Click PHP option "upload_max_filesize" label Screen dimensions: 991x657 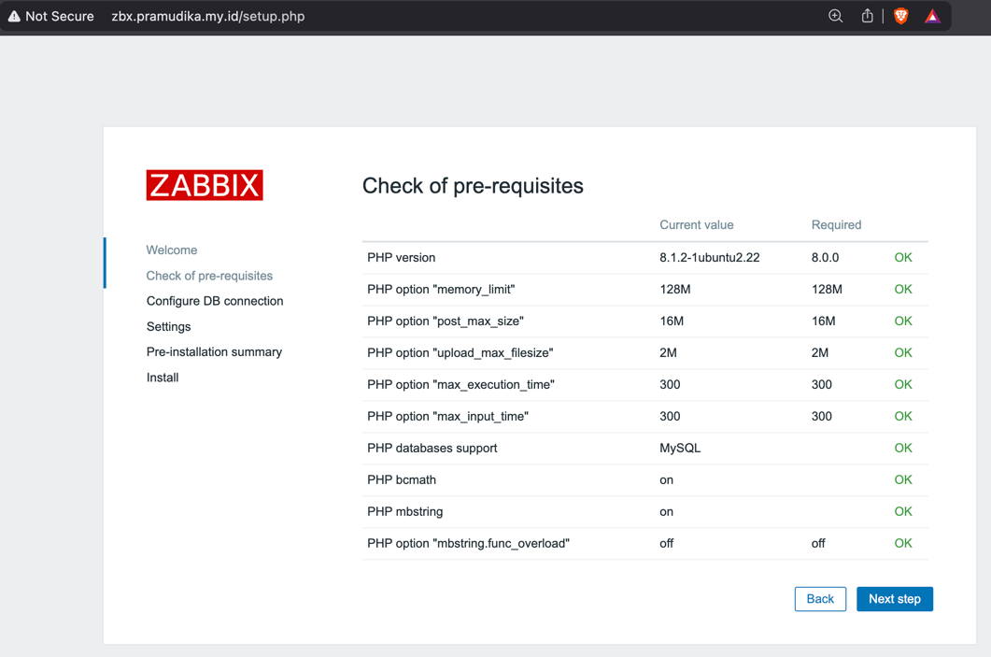(x=460, y=352)
